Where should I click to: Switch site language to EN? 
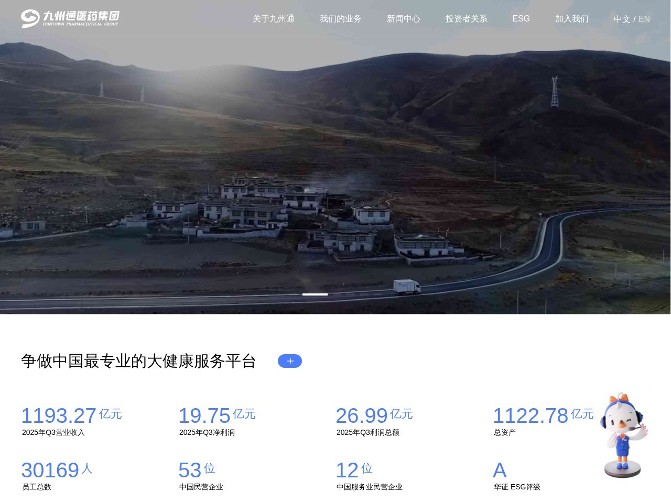click(644, 19)
